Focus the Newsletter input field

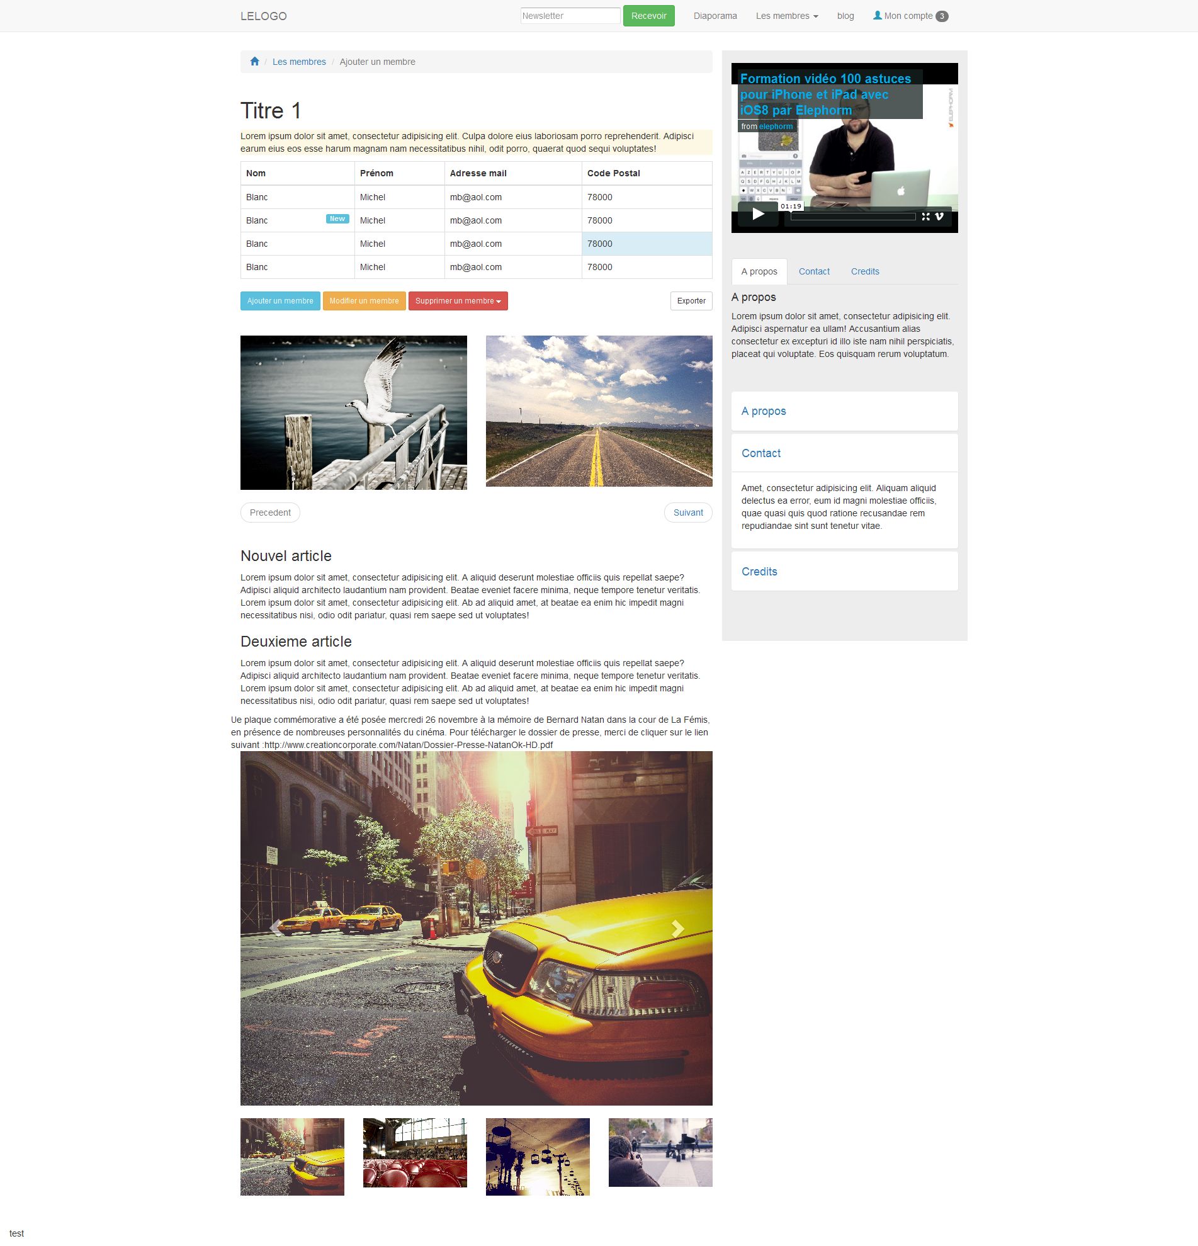coord(570,16)
